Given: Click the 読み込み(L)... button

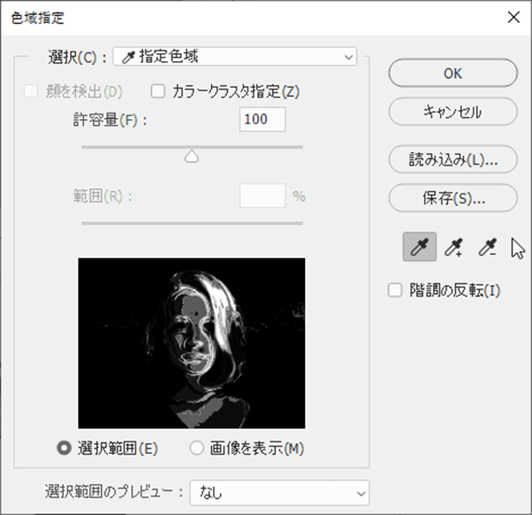Looking at the screenshot, I should pyautogui.click(x=453, y=159).
